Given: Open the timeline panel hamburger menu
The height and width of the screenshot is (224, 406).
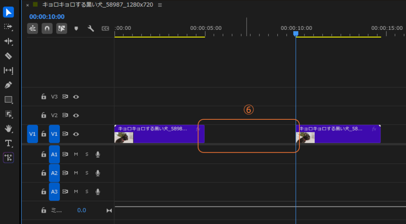Looking at the screenshot, I should (x=160, y=5).
